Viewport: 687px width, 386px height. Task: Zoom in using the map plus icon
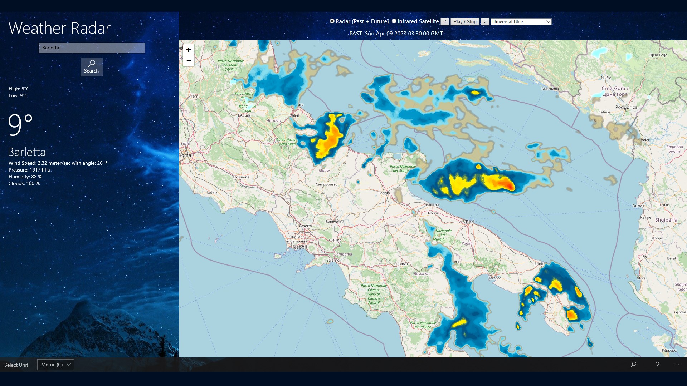click(189, 50)
